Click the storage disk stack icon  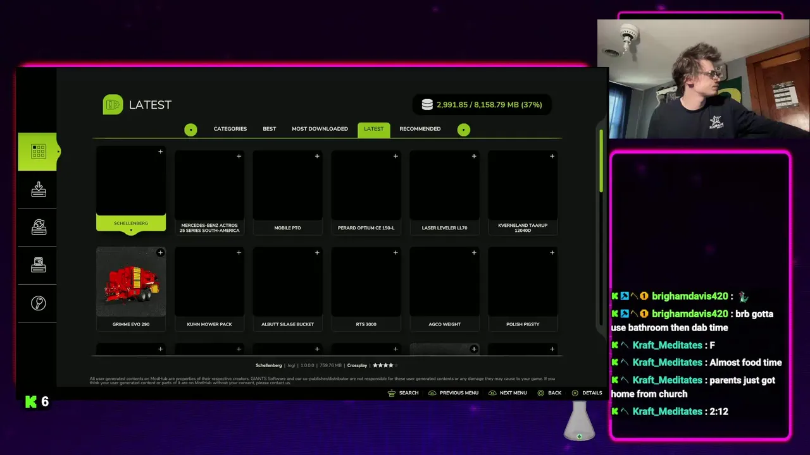427,105
